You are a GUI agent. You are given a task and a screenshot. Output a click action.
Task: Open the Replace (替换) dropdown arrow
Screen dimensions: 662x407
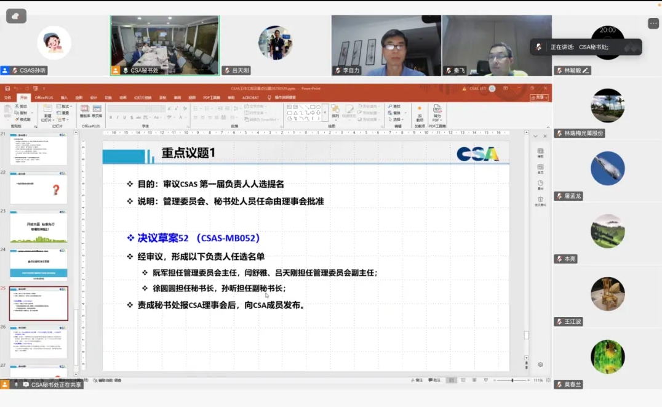tap(405, 113)
